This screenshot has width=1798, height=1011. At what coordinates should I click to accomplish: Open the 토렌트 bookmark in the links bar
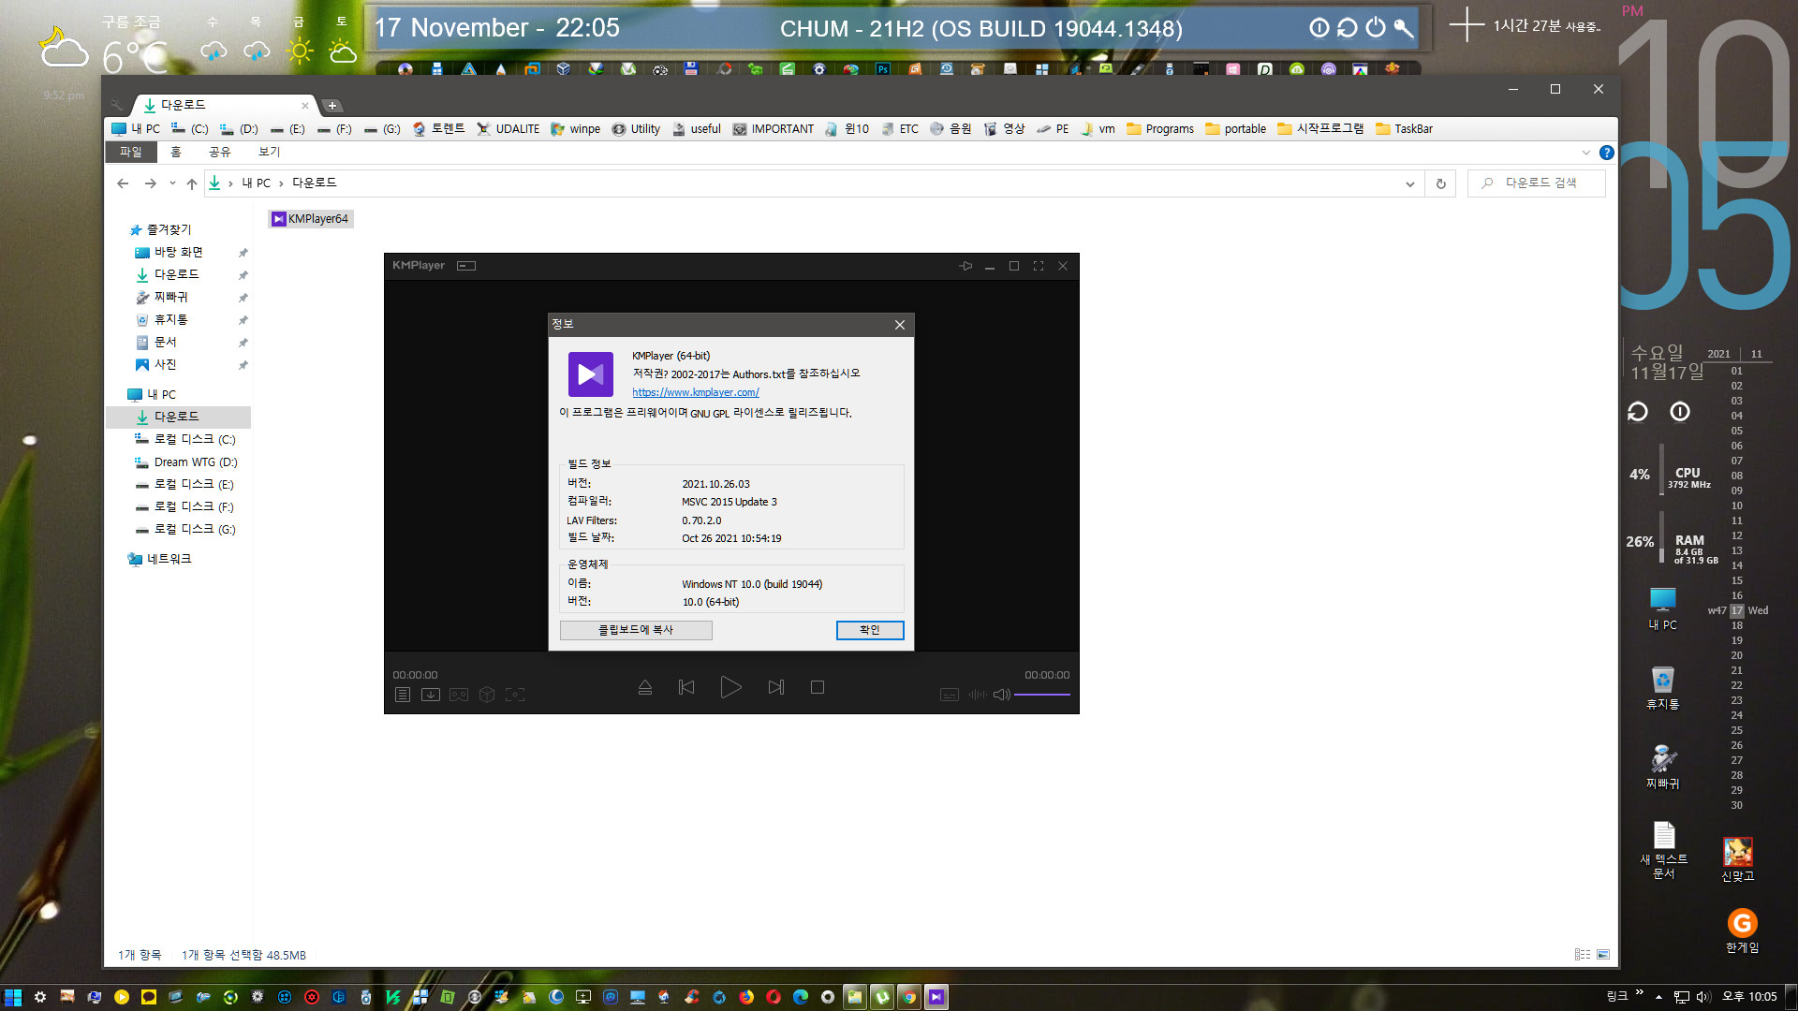coord(438,129)
